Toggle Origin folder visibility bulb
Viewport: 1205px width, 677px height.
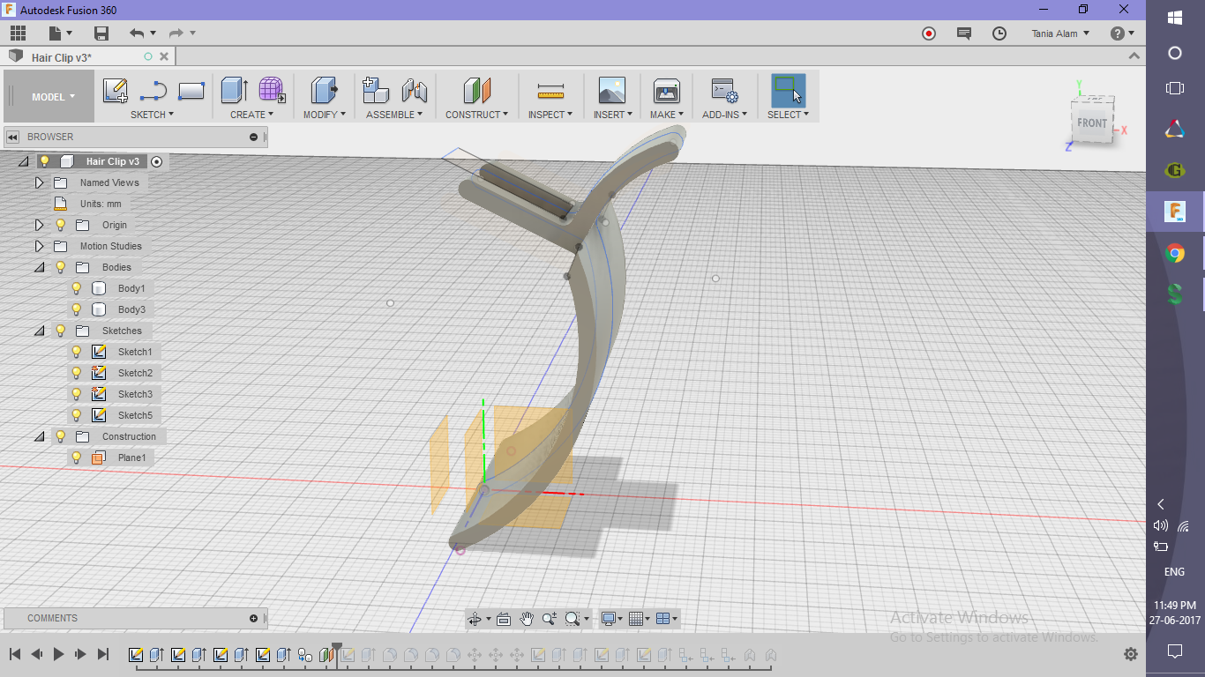point(61,225)
